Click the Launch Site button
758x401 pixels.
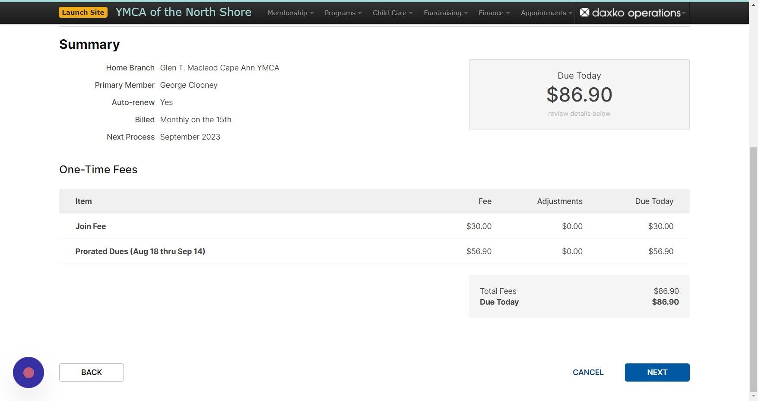coord(83,12)
